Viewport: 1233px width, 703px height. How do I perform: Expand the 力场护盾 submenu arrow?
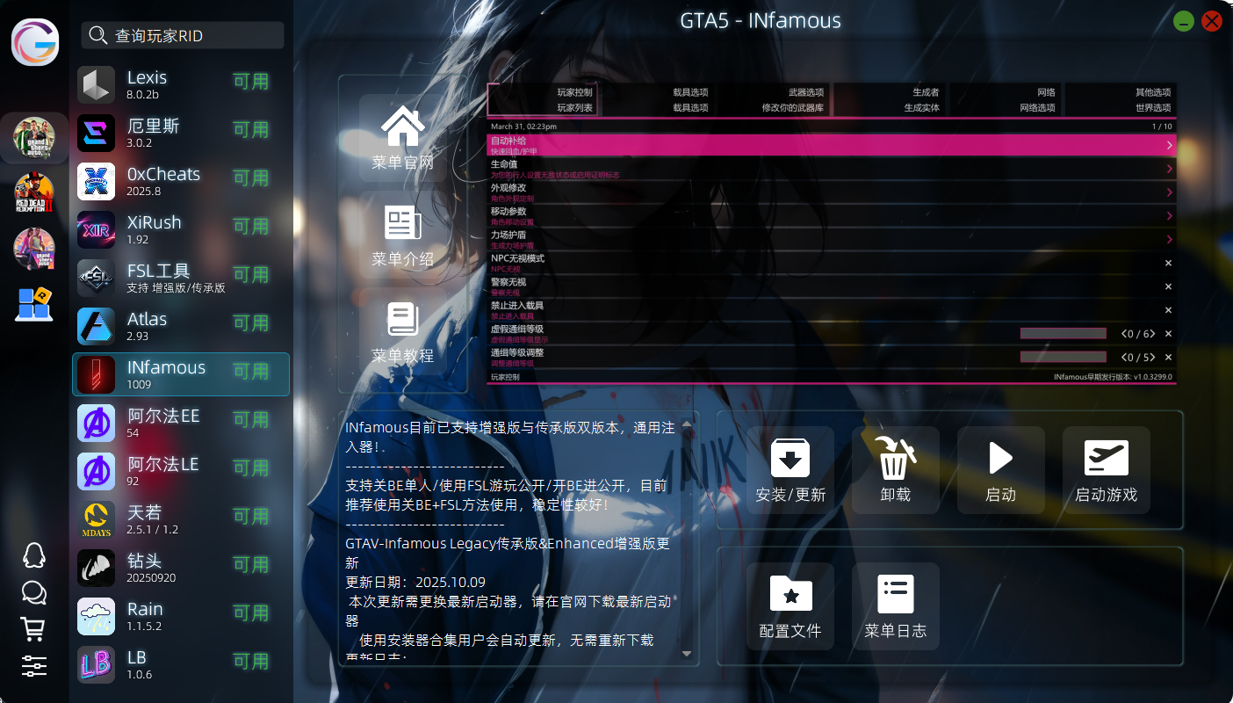tap(1169, 240)
